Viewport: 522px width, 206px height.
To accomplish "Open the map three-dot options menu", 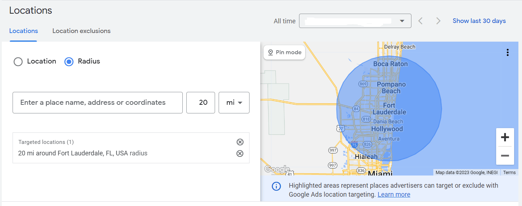I will pos(507,52).
